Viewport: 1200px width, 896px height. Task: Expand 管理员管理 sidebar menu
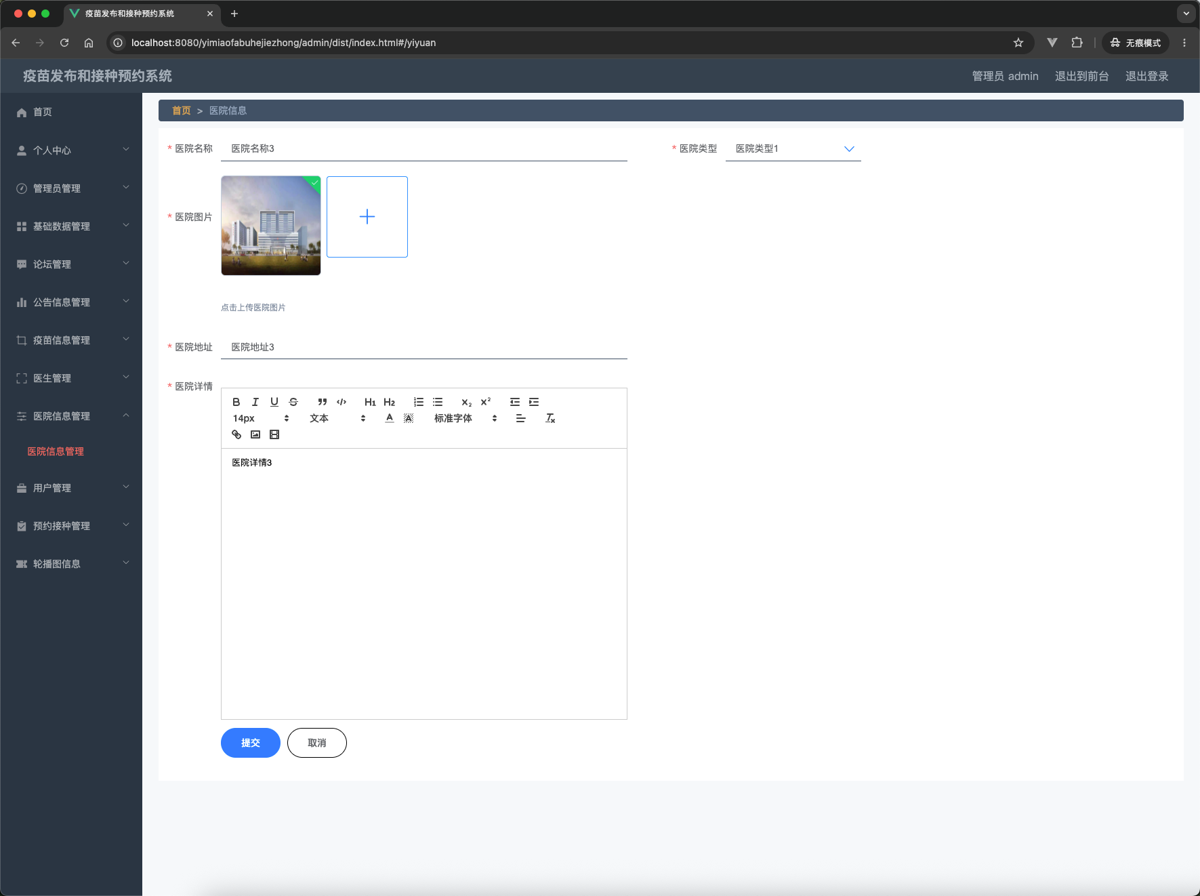click(71, 188)
